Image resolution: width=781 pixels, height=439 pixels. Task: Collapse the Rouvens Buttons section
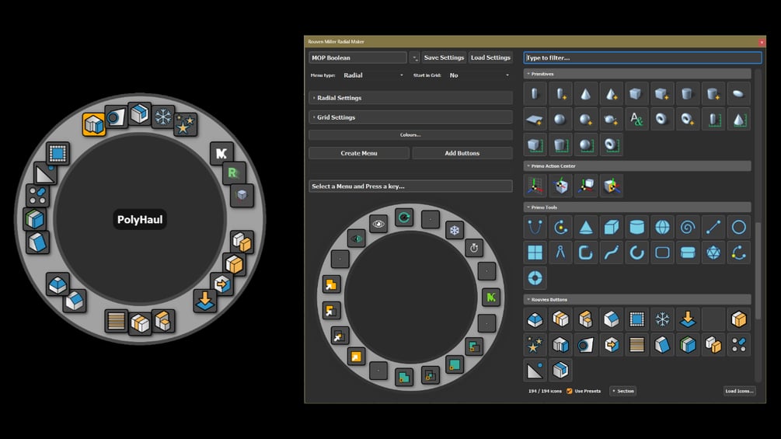coord(637,300)
